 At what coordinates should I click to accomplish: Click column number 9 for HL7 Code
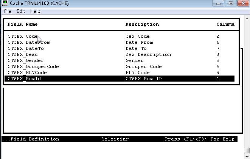point(218,73)
